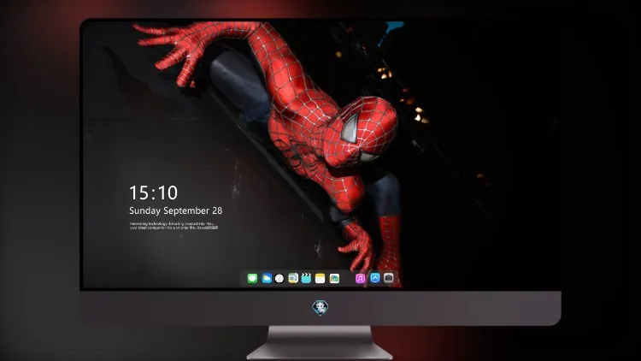Open the purple iTunes music app

tap(360, 279)
